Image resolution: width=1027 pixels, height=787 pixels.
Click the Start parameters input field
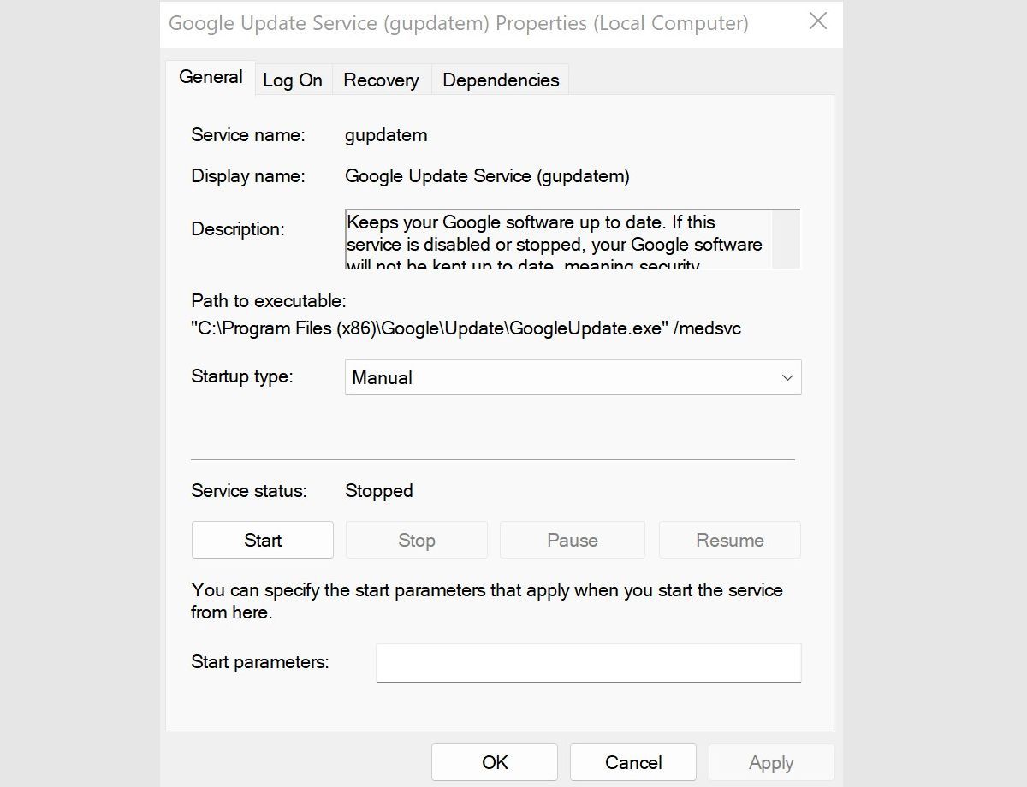(x=588, y=662)
